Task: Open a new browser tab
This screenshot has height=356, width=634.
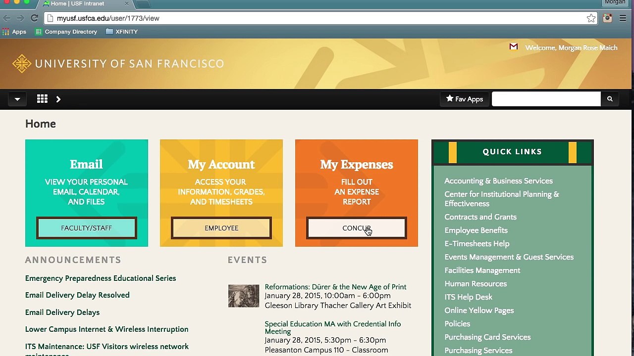Action: (x=143, y=4)
